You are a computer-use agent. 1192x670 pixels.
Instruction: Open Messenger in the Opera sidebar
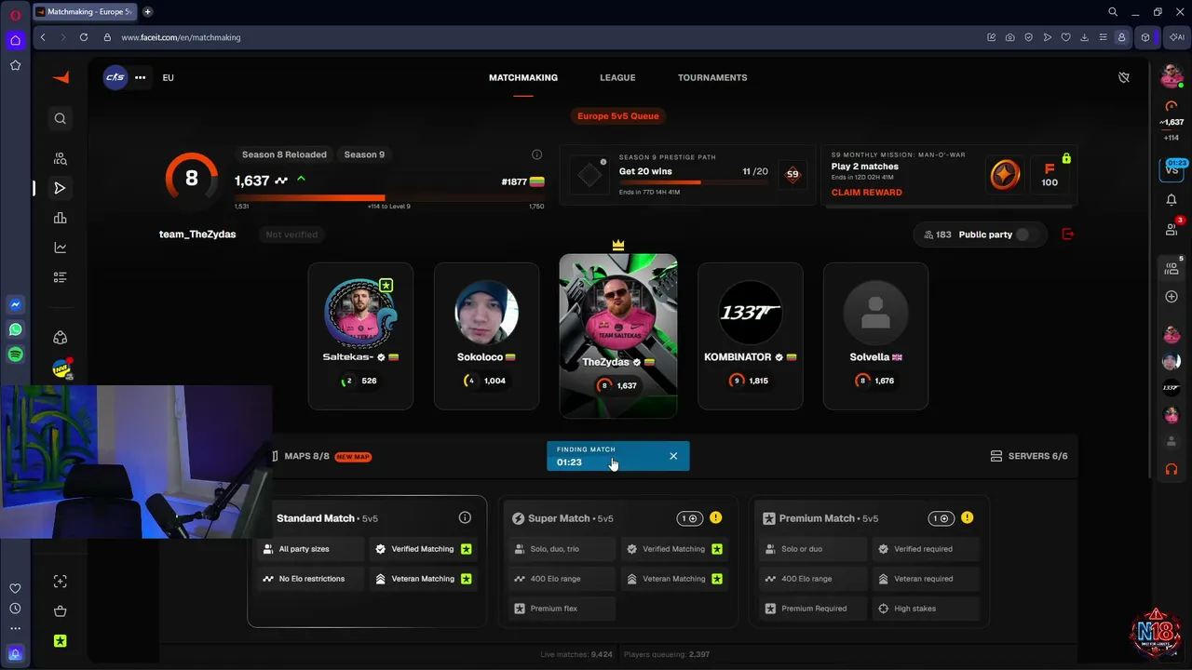click(x=15, y=304)
